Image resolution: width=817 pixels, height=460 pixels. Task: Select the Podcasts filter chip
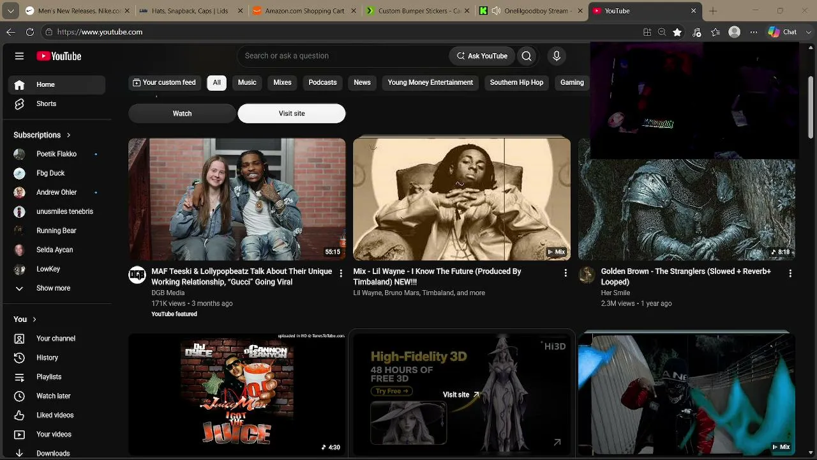coord(322,82)
